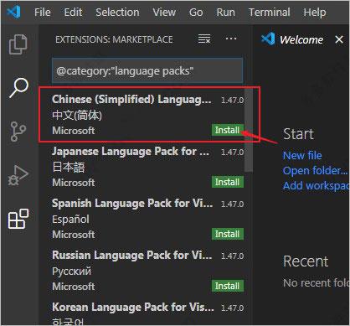Screen dimensions: 350x326
Task: Open the Views and More Actions ellipsis menu
Action: pyautogui.click(x=231, y=39)
